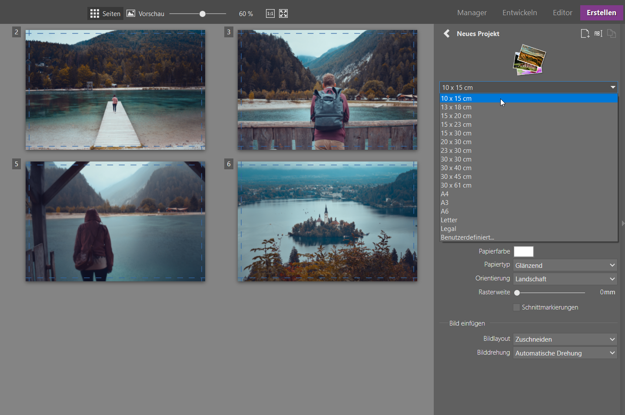Choose A6 paper format
625x415 pixels.
pyautogui.click(x=529, y=211)
